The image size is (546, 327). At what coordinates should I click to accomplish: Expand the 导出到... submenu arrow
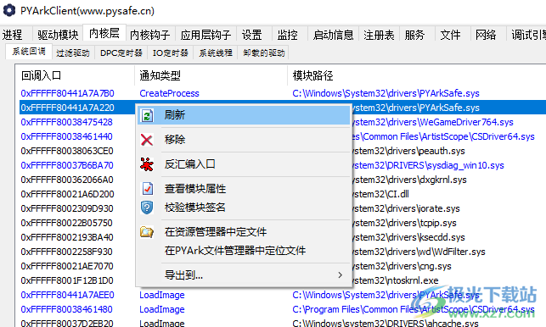[341, 275]
